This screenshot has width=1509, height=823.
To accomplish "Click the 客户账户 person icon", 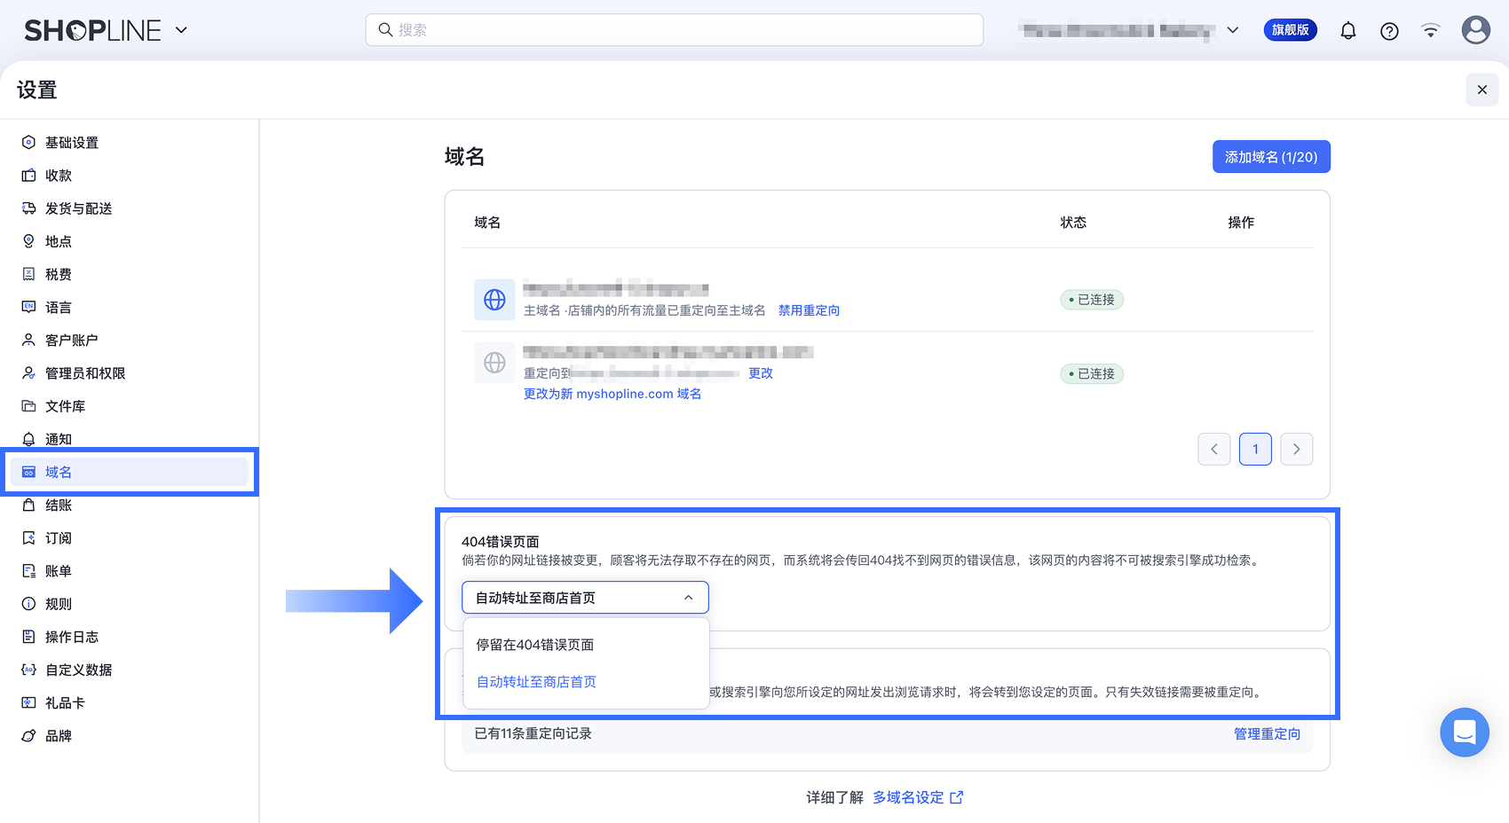I will (28, 340).
